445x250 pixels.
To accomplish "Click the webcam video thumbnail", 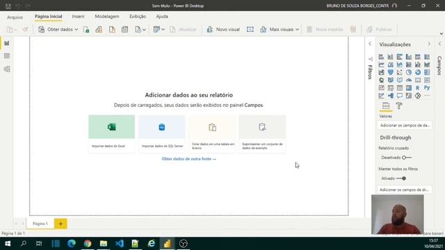I will tap(397, 215).
